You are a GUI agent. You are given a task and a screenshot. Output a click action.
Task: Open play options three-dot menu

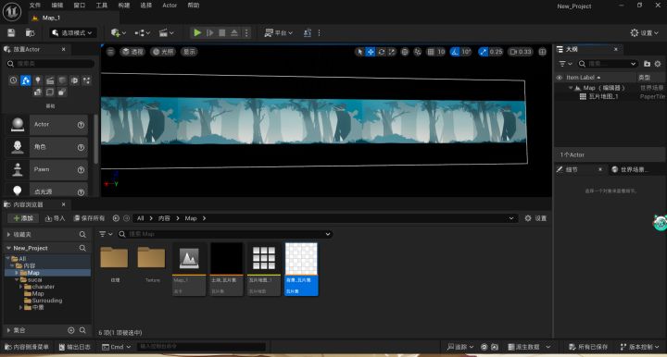pos(246,32)
